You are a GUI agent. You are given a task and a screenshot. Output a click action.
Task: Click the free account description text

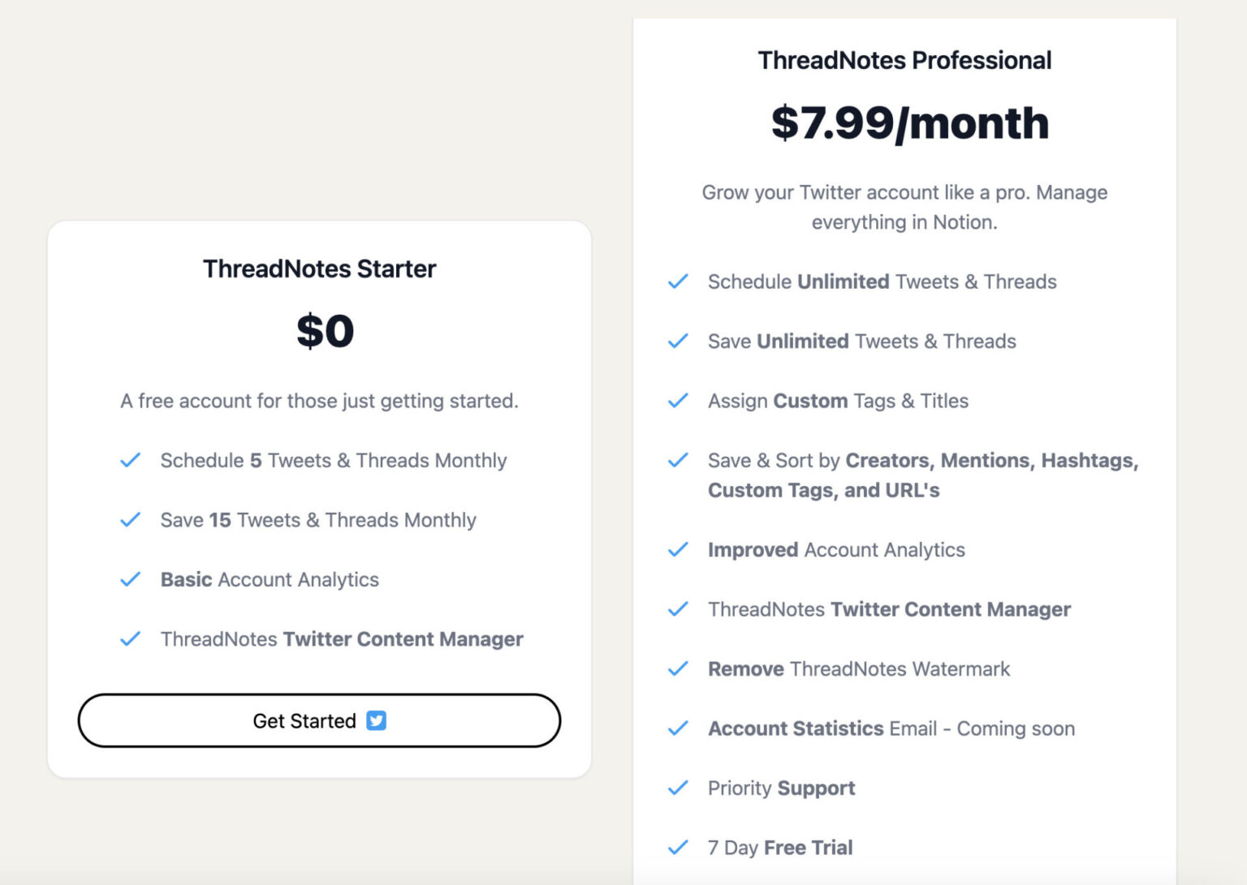point(319,401)
